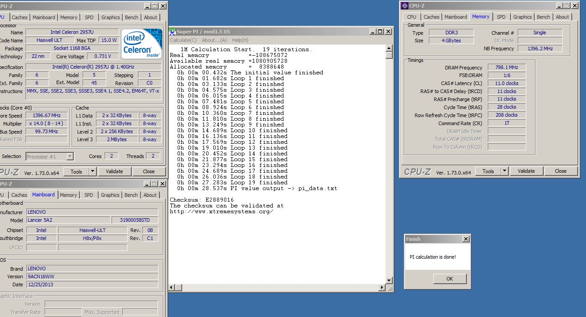
Task: Switch to Mainboard tab in Memory window
Action: tap(456, 17)
